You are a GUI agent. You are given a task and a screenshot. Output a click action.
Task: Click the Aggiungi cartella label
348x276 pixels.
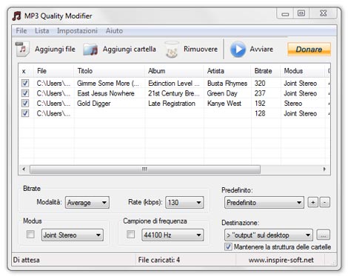130,49
